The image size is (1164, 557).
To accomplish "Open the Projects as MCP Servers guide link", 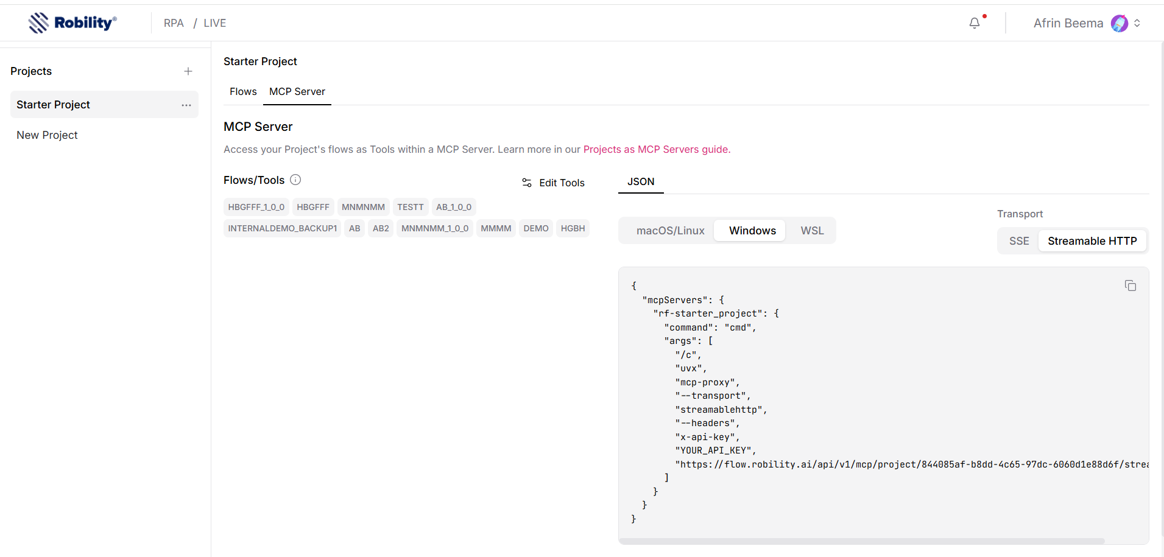I will pos(655,149).
